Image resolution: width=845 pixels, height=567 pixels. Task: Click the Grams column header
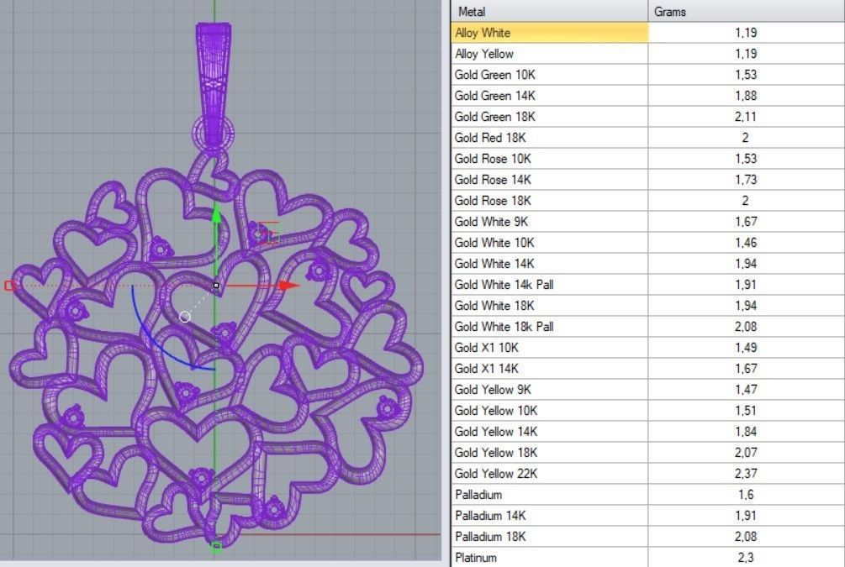tap(746, 11)
